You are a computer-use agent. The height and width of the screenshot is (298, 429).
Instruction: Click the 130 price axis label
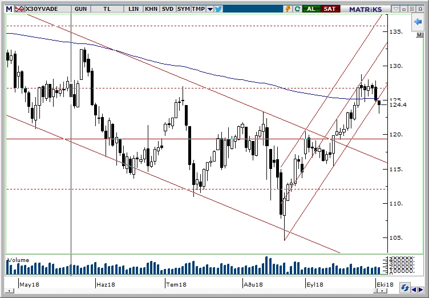(x=396, y=66)
